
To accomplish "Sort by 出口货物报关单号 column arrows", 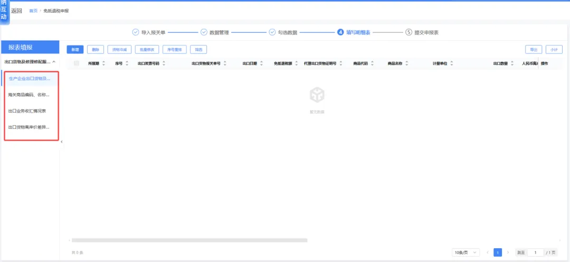I will (225, 63).
